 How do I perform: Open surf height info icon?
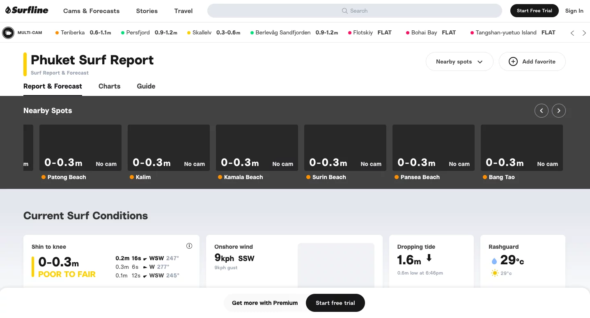point(189,246)
